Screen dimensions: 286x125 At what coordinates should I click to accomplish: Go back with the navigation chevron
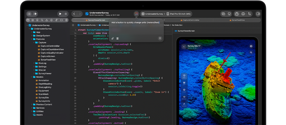[74, 14]
